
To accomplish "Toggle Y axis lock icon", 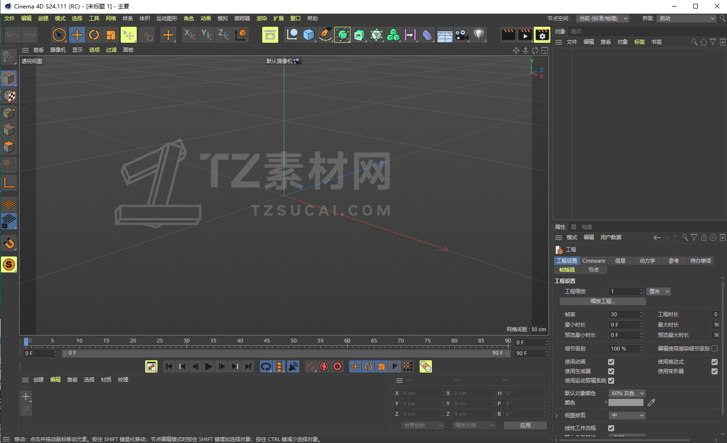I will pos(206,34).
